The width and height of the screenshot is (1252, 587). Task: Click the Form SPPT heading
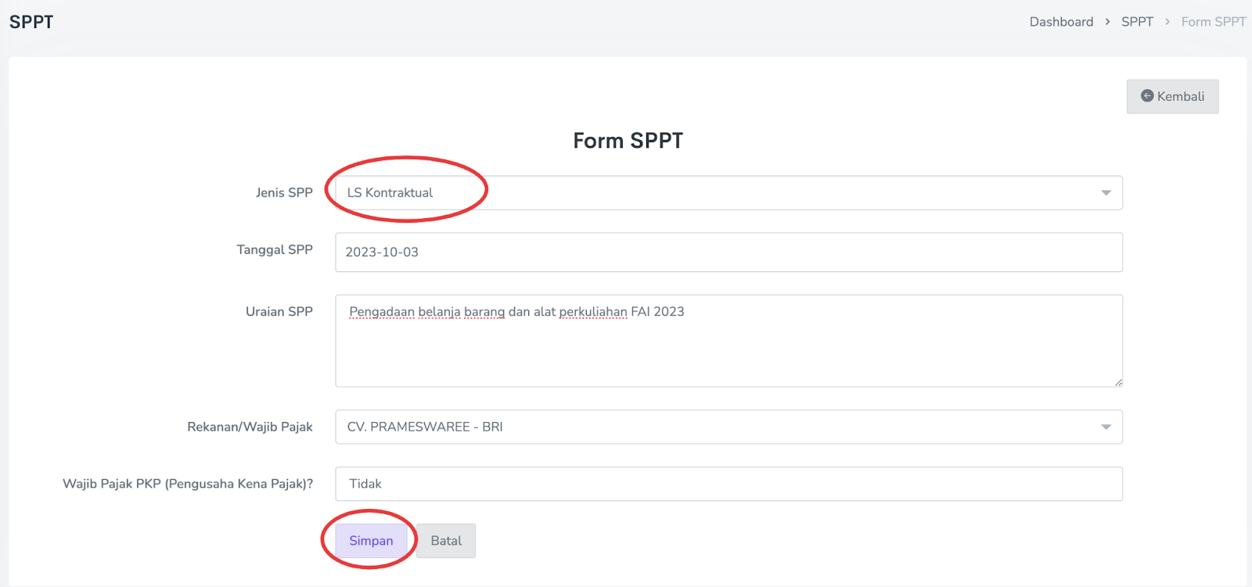point(628,141)
